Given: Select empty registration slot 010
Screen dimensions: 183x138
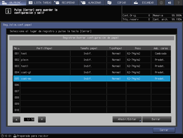Looking at the screenshot, I should click(x=92, y=110).
